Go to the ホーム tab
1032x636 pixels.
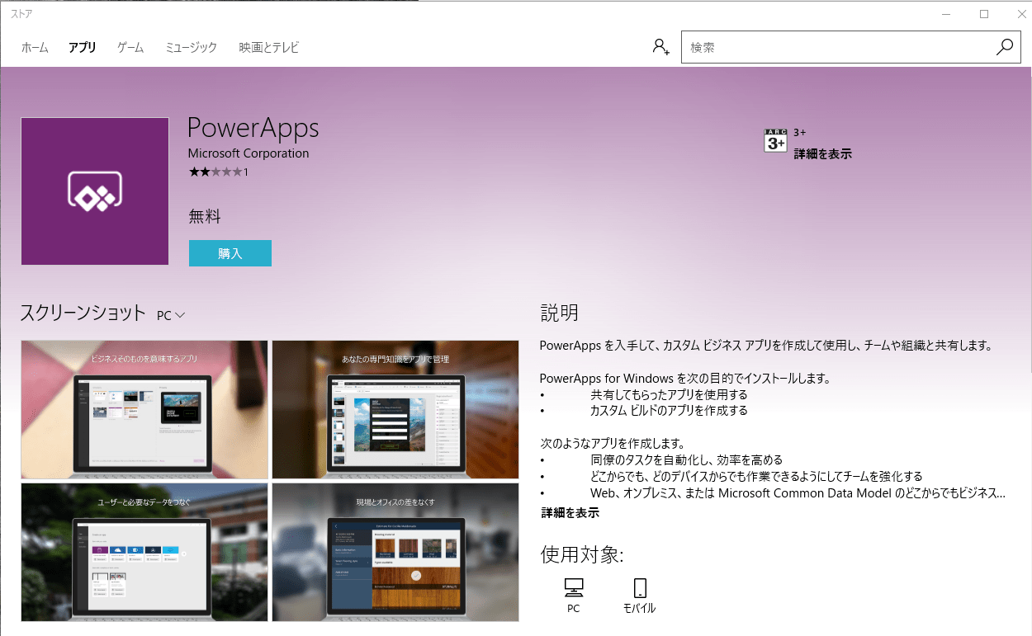click(x=35, y=48)
